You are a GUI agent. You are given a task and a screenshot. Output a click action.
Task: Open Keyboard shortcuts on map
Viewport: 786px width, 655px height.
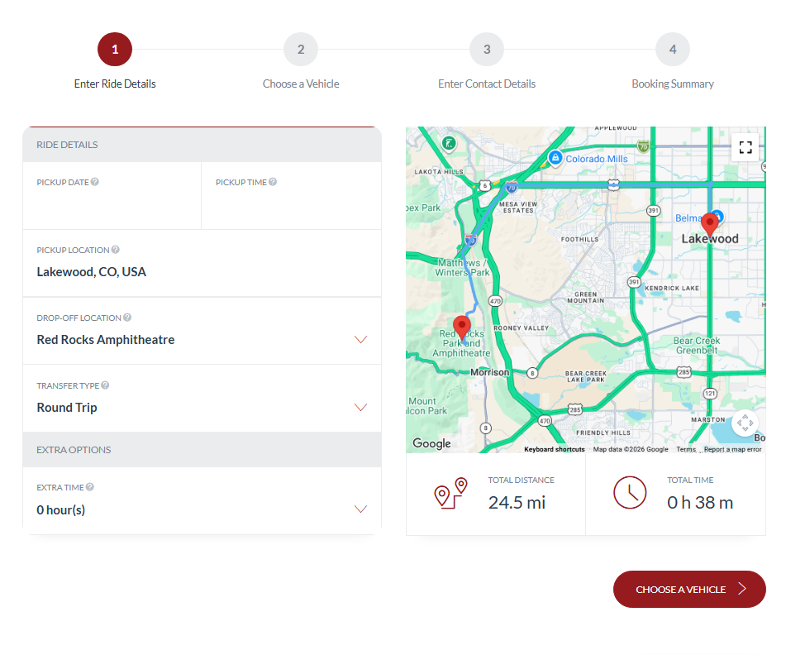555,449
